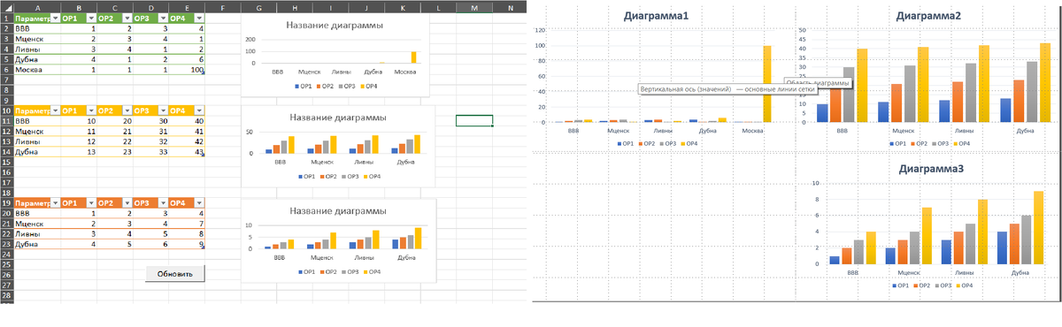Click the blue ВВВ bar in Диаграмма2
This screenshot has height=327, width=1062.
tap(822, 113)
